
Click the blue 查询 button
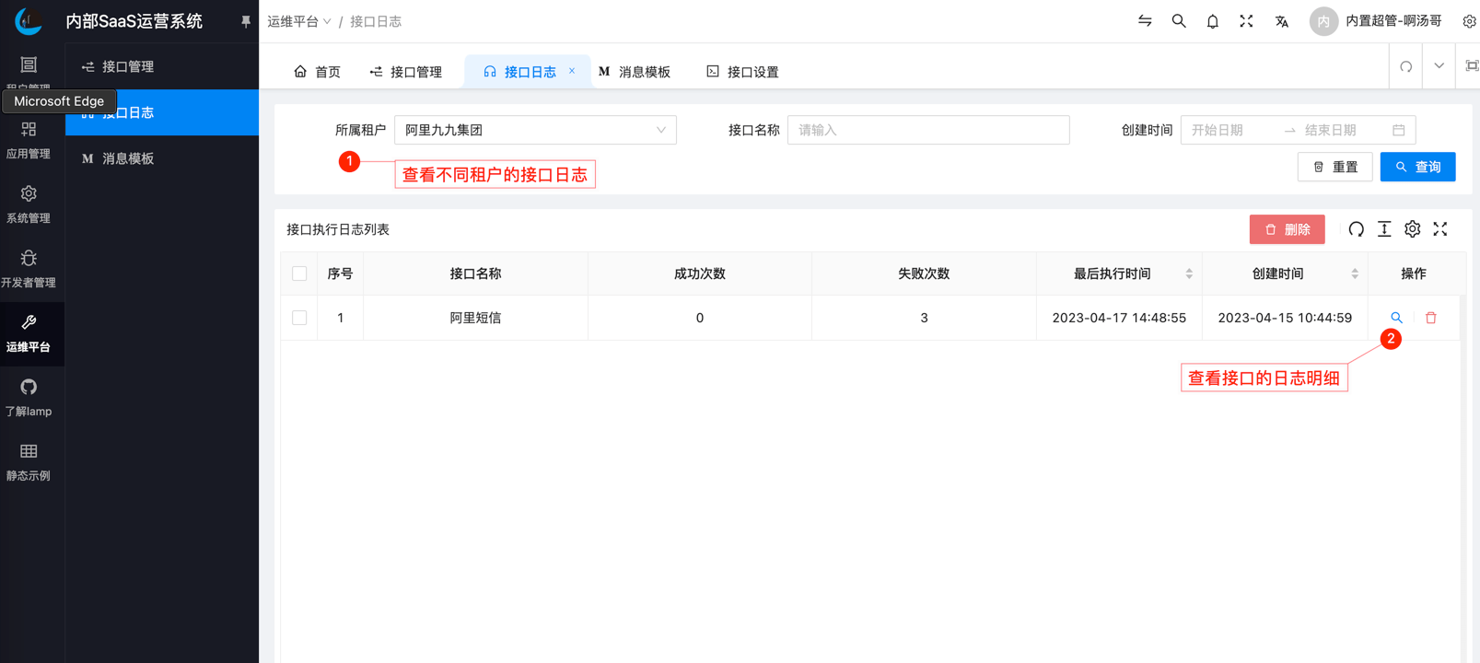click(x=1417, y=167)
